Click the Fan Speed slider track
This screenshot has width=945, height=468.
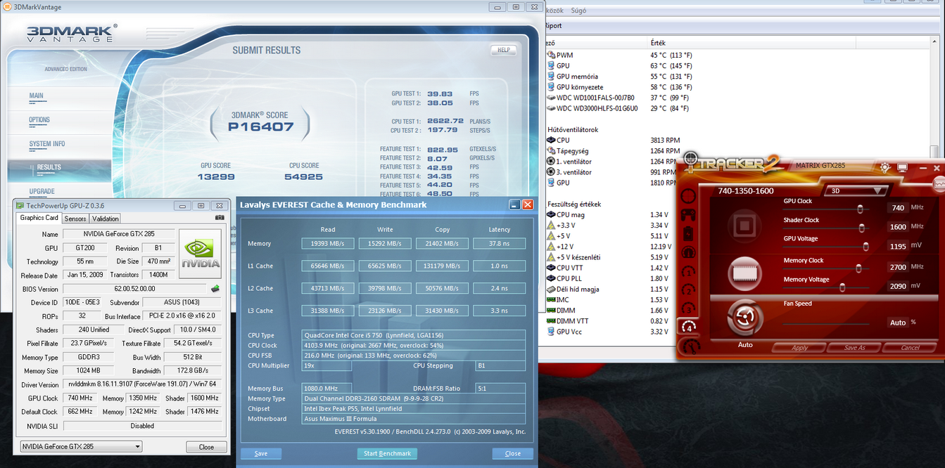(x=827, y=323)
